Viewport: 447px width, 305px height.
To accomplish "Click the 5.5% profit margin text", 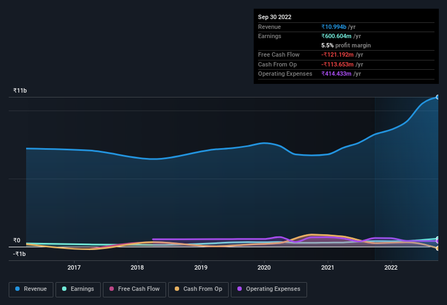I will [346, 45].
